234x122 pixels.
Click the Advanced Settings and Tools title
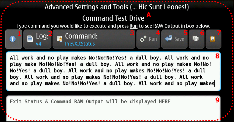pyautogui.click(x=117, y=7)
